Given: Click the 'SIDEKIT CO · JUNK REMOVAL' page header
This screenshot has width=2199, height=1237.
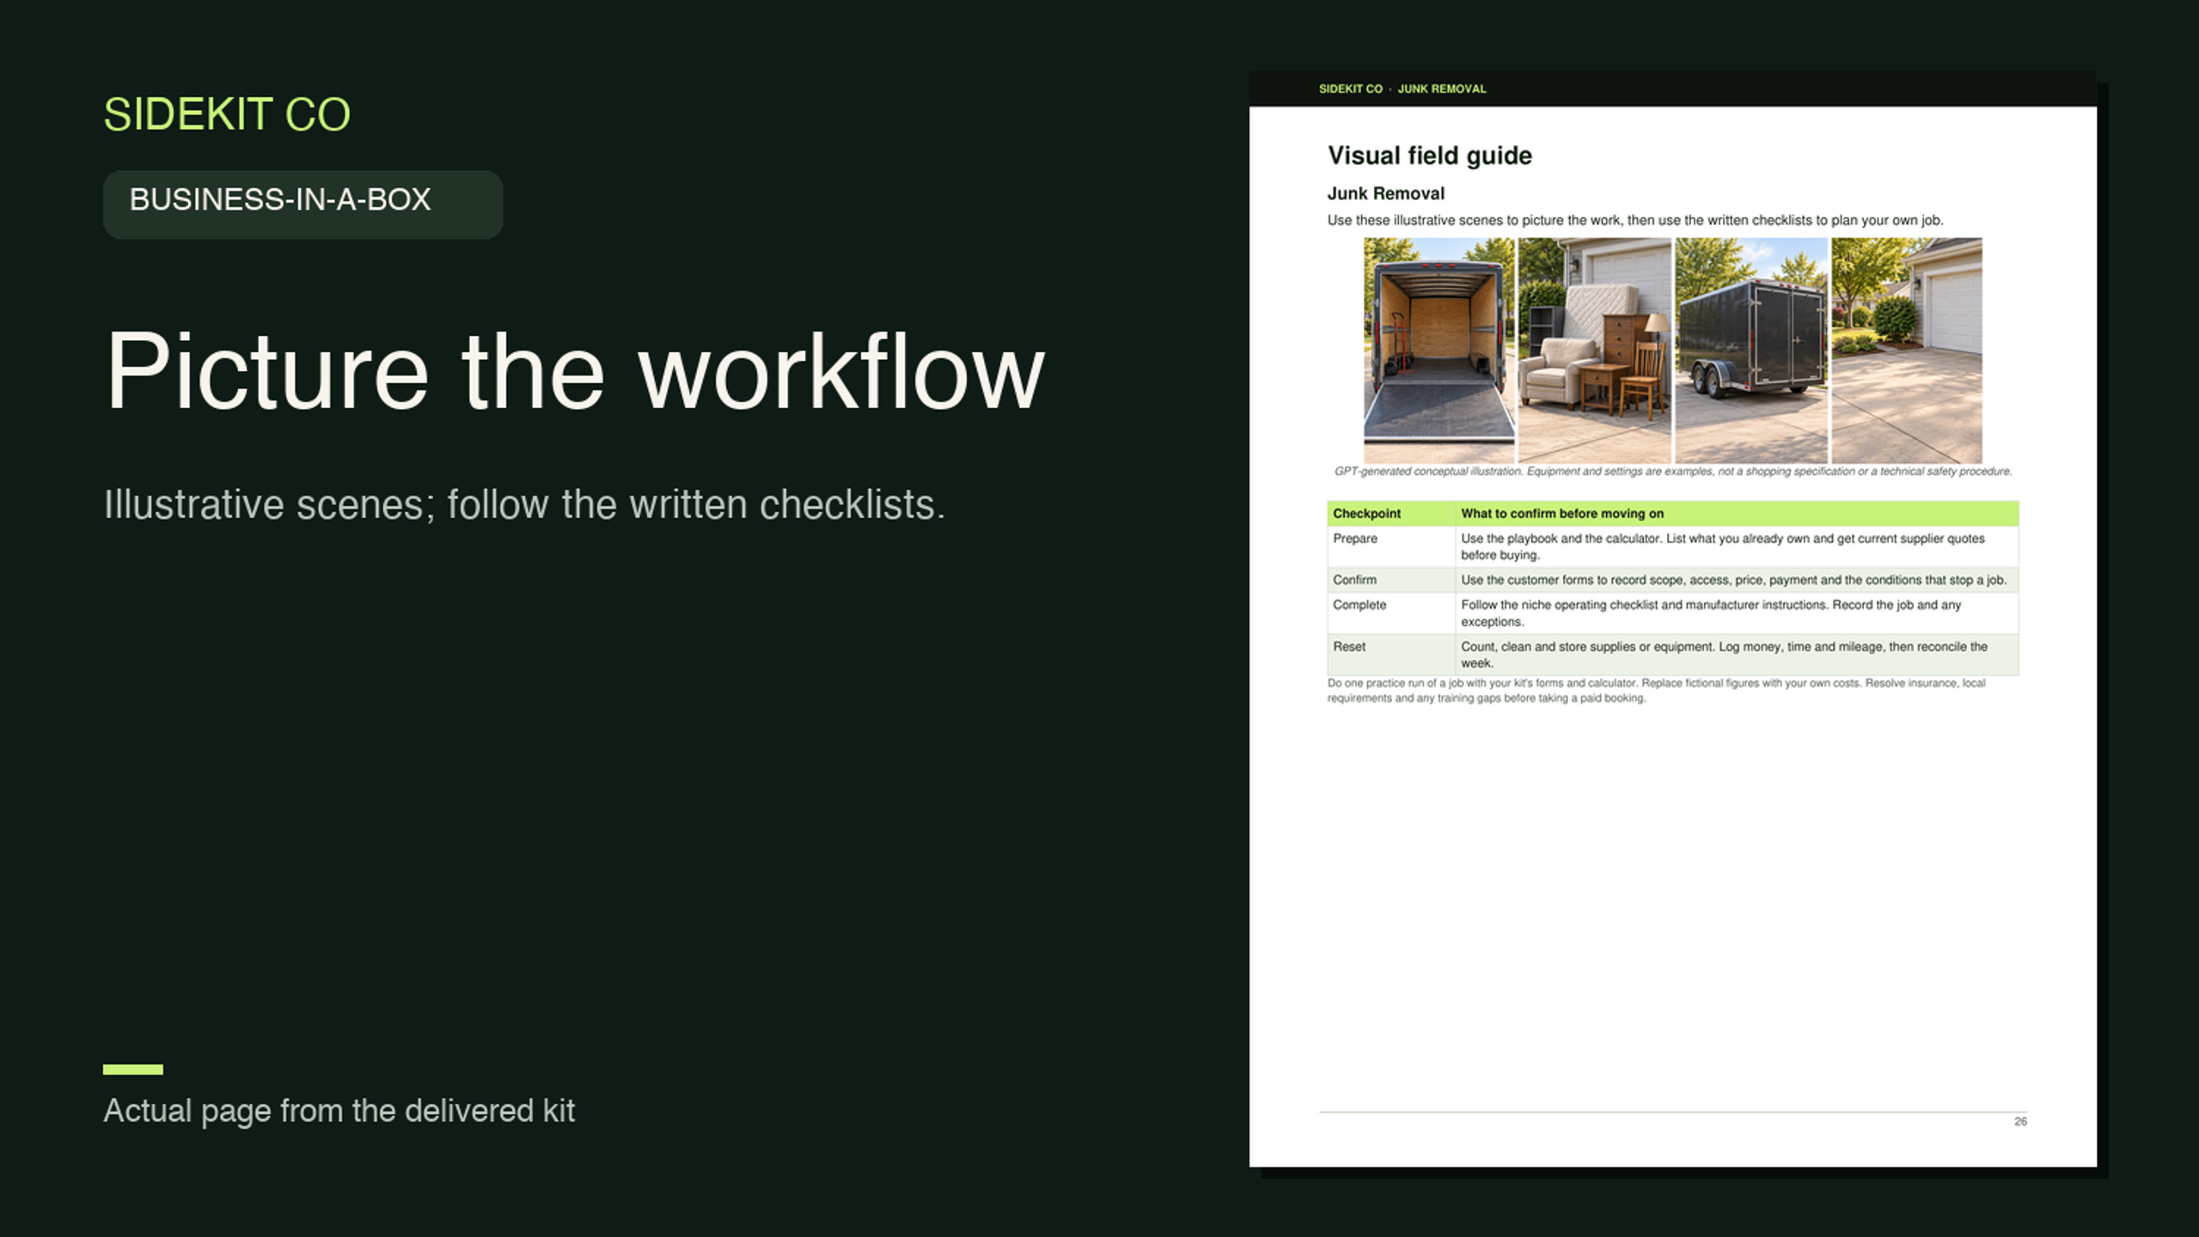Looking at the screenshot, I should click(1402, 88).
